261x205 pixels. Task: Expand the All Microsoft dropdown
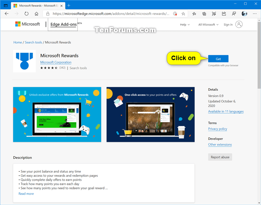click(208, 25)
